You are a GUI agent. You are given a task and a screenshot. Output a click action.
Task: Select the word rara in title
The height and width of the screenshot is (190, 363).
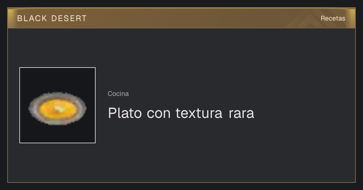(x=241, y=114)
